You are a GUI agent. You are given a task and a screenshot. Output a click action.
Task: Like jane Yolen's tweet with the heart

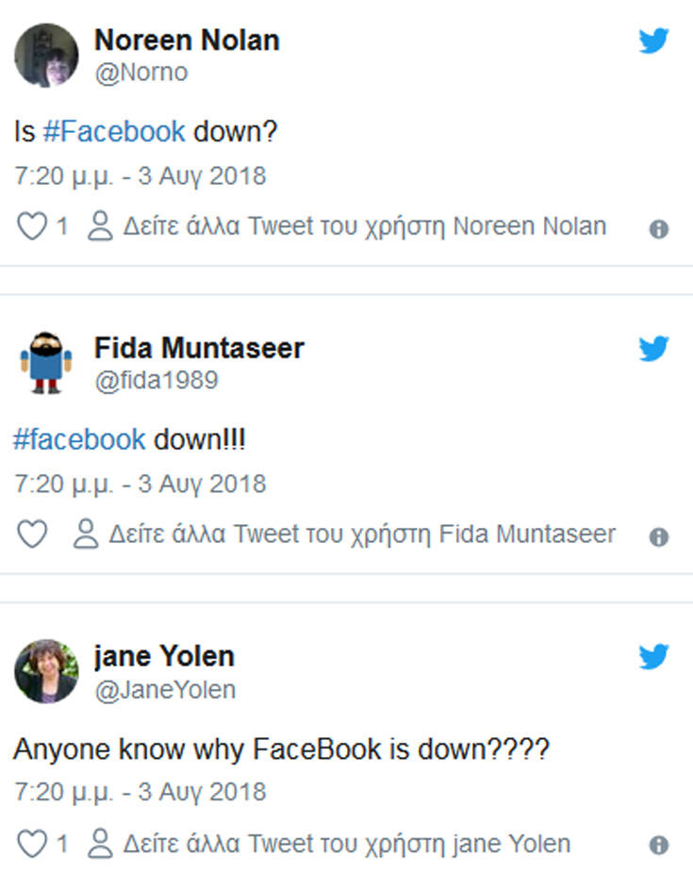[32, 843]
